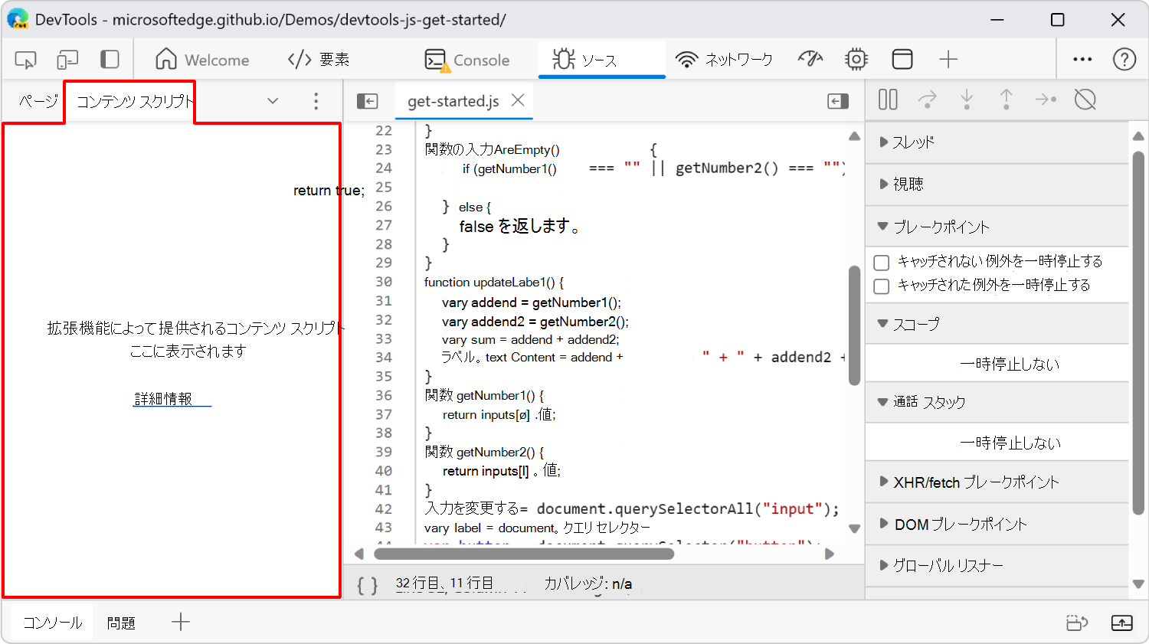Open navigator pane vertical dots menu
This screenshot has width=1149, height=644.
[316, 101]
